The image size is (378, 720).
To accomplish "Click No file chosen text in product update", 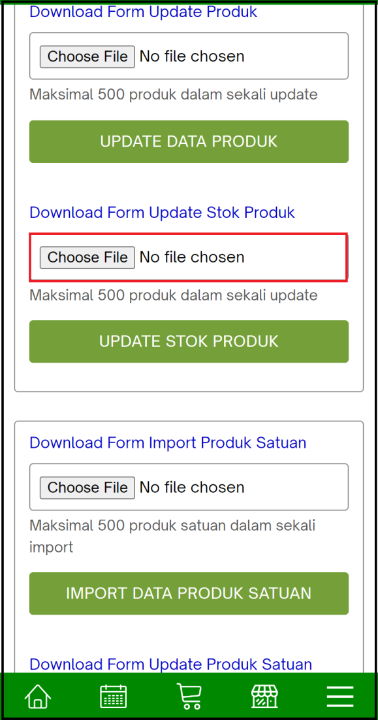I will pos(191,56).
